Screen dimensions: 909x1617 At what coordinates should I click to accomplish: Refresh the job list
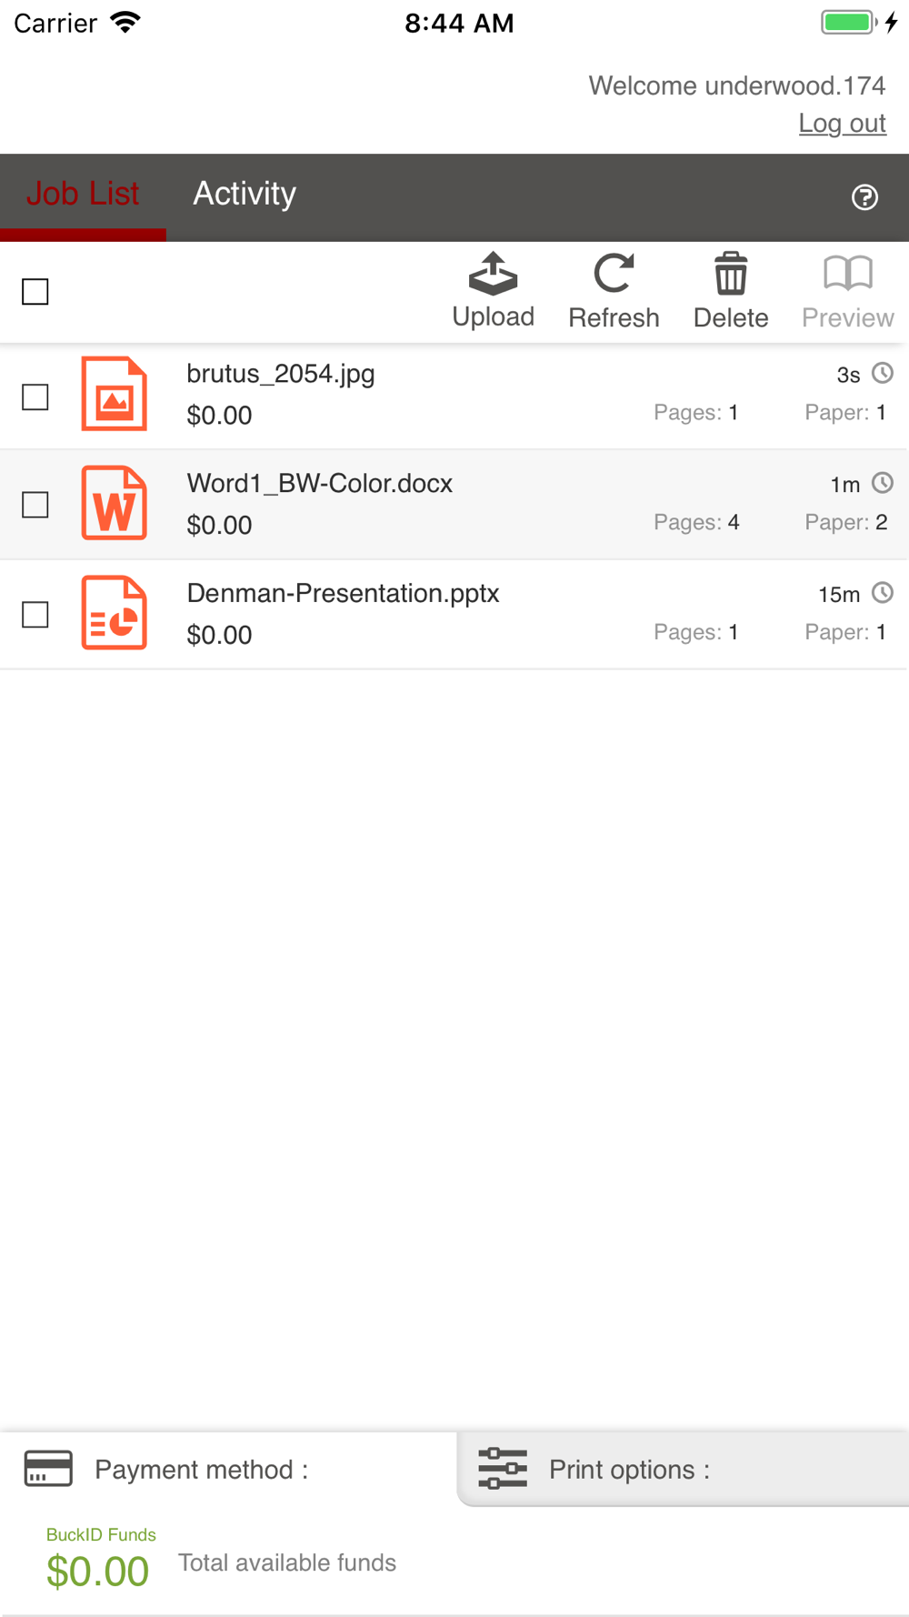point(614,275)
